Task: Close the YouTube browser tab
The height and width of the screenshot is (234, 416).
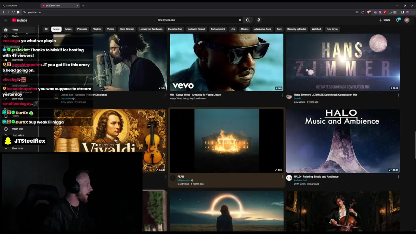Action: click(77, 6)
